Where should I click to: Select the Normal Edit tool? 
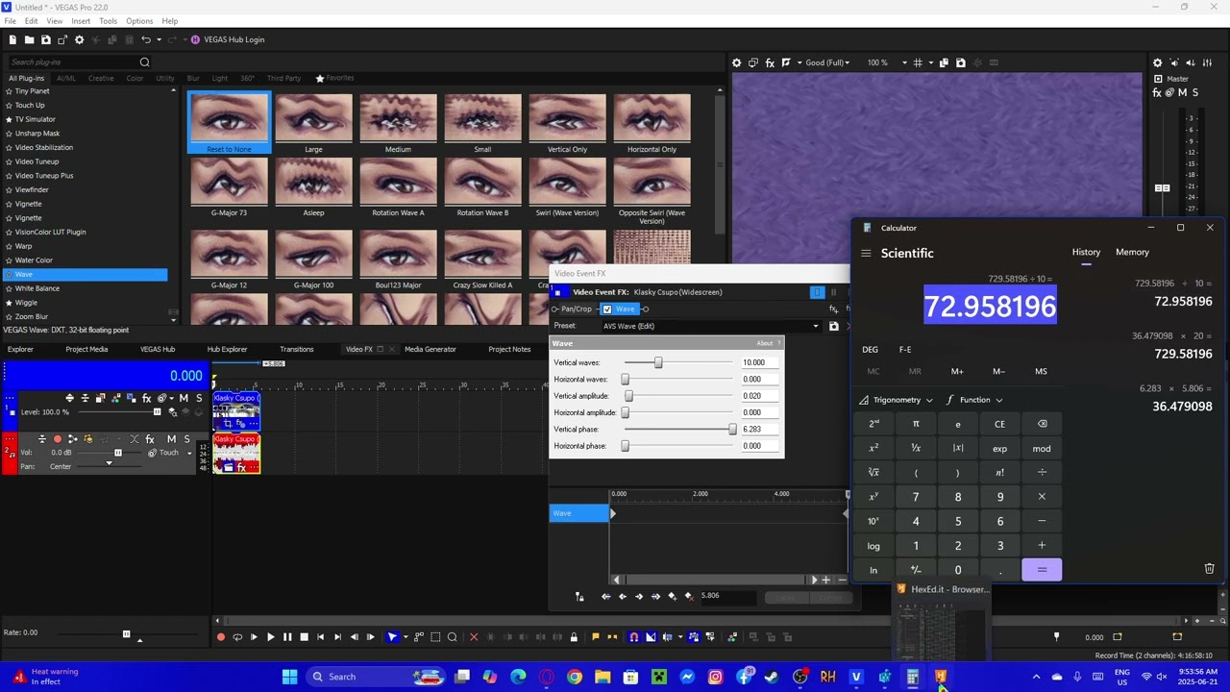tap(392, 636)
